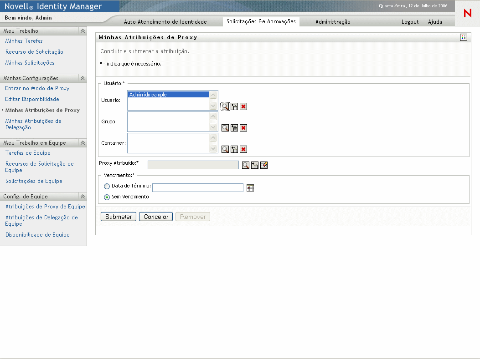Viewport: 480px width, 359px height.
Task: Switch to the Auto-Atendimento de Identidade tab
Action: click(x=165, y=22)
